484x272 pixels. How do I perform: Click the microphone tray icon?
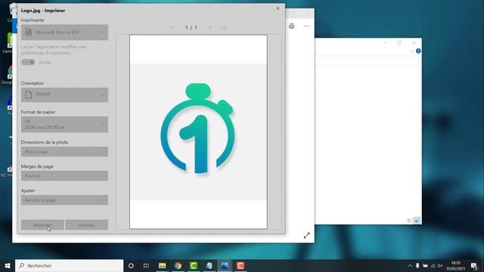(417, 265)
